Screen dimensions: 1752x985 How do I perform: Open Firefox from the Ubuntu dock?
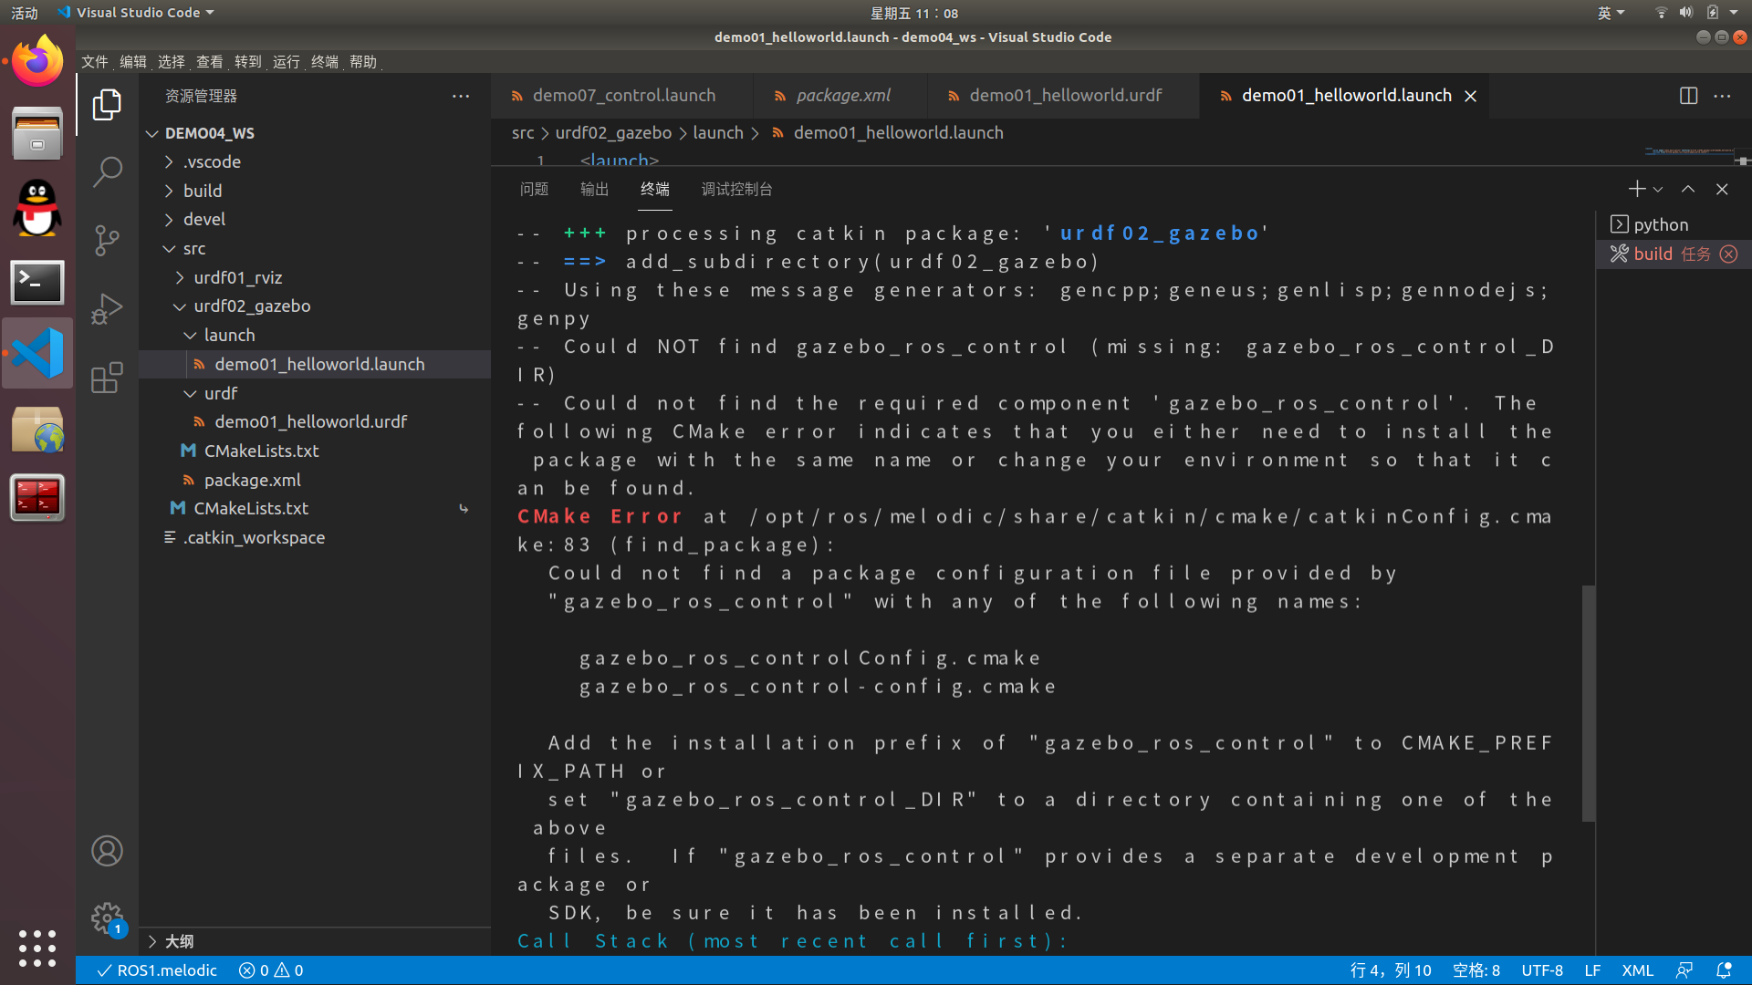point(37,62)
